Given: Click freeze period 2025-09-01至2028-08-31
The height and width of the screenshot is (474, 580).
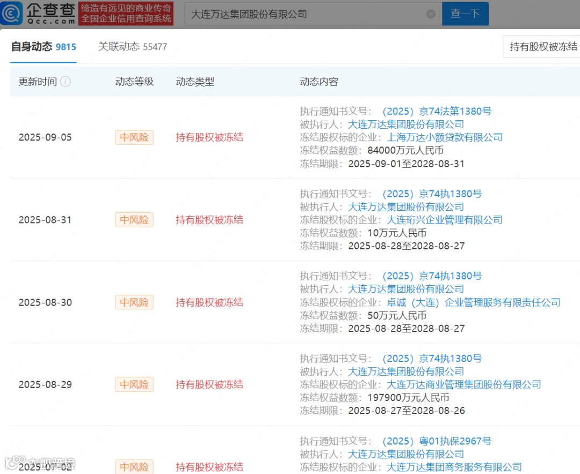Looking at the screenshot, I should point(406,164).
